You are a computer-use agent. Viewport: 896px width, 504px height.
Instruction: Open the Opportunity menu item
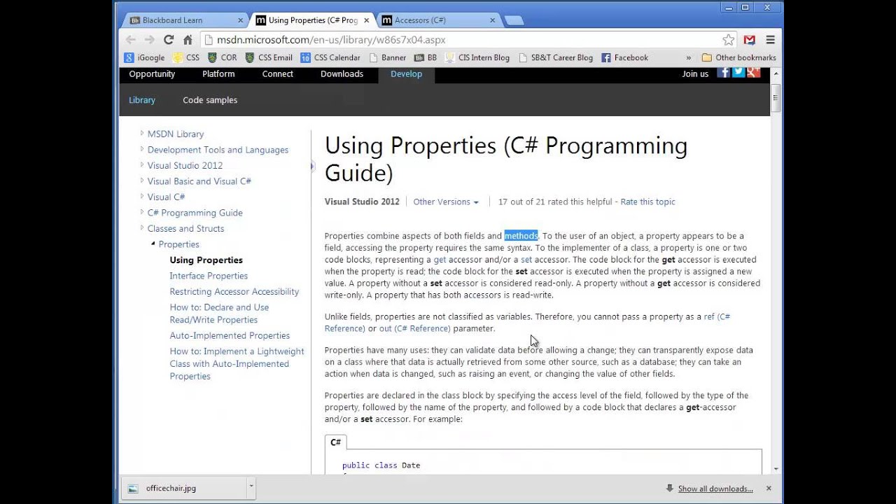pyautogui.click(x=152, y=74)
